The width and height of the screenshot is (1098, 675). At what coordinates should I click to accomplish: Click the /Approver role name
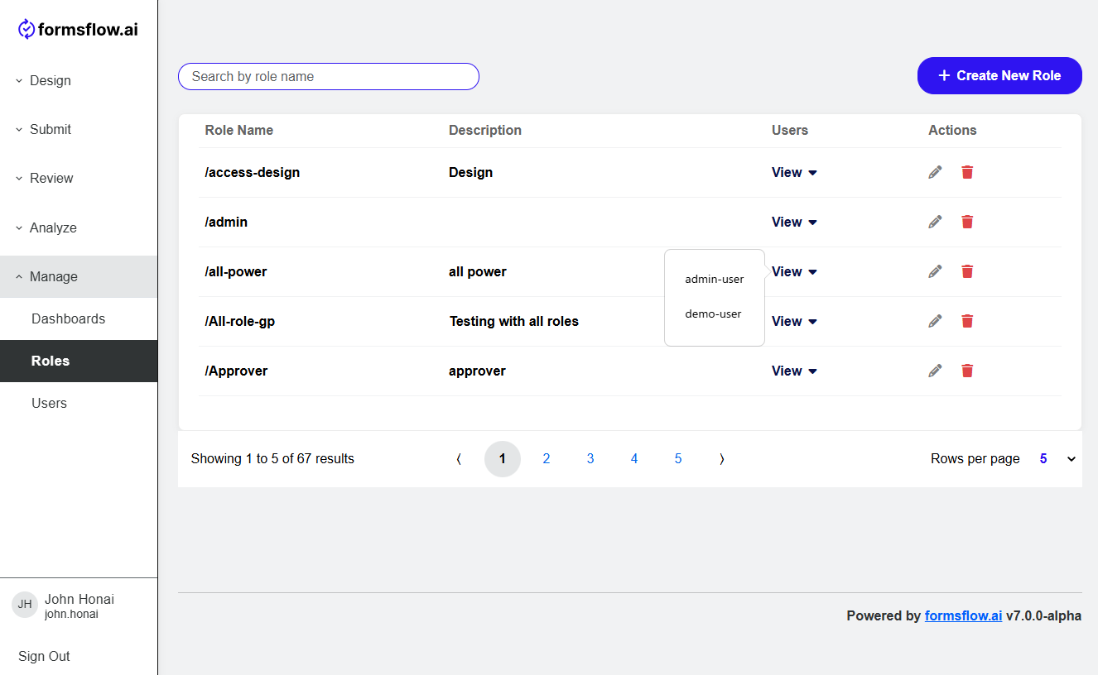tap(236, 371)
